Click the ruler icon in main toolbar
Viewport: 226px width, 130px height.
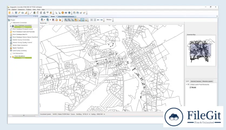pyautogui.click(x=19, y=13)
